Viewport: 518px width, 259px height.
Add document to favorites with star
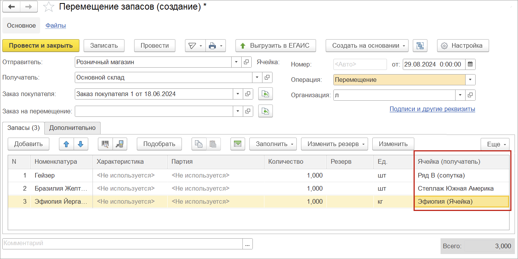(x=49, y=7)
